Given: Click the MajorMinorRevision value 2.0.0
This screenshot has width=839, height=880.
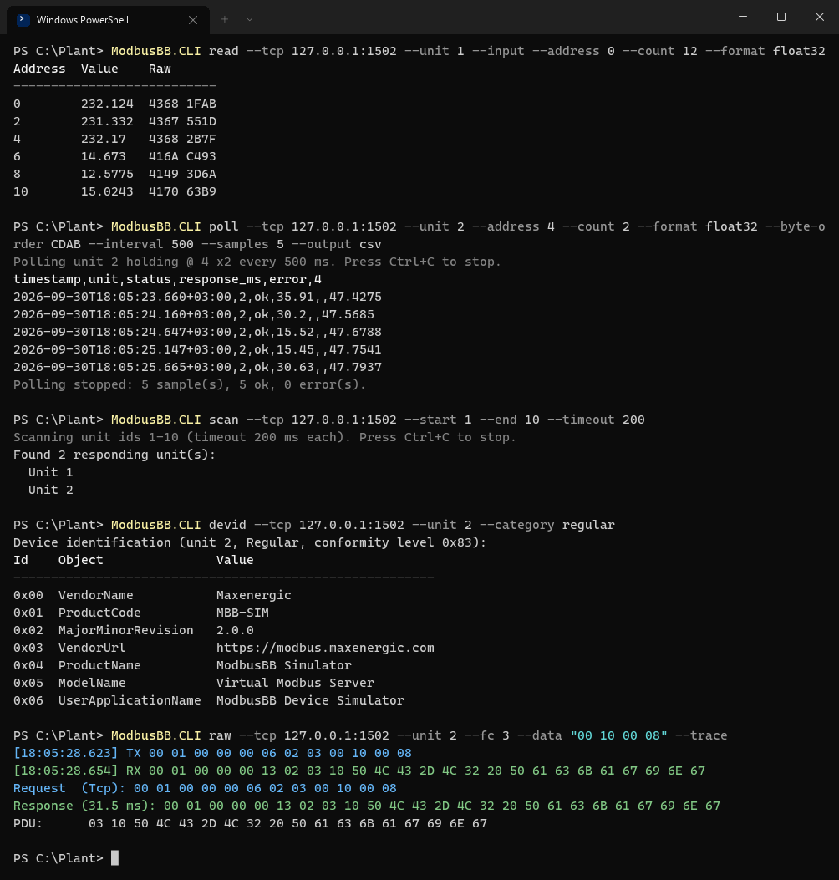Looking at the screenshot, I should [235, 630].
